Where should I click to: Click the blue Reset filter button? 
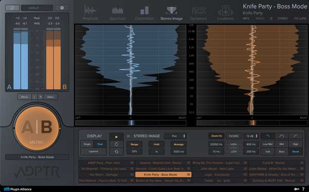click(296, 151)
